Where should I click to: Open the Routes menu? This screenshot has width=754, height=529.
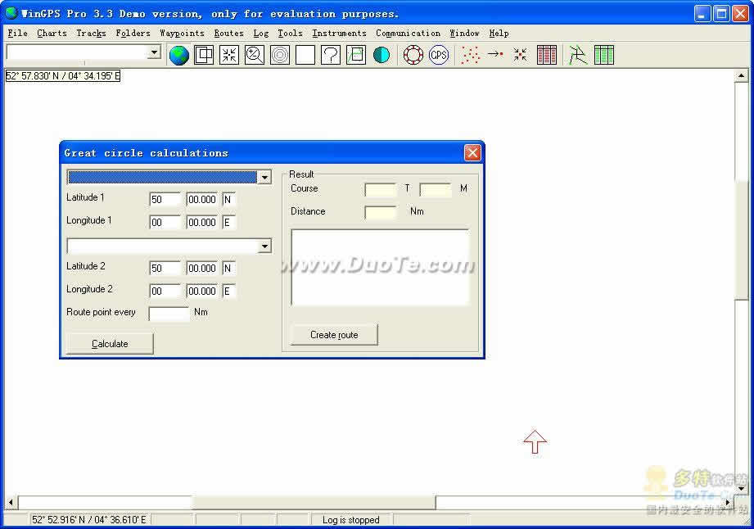(228, 34)
